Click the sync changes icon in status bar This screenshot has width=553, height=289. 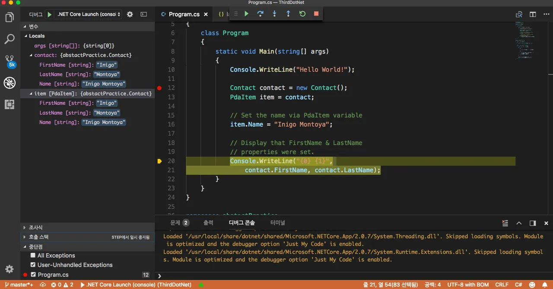click(x=43, y=285)
